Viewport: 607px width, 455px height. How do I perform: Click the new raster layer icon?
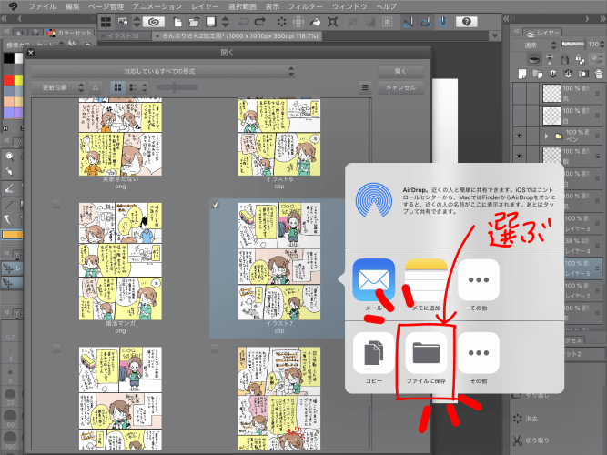pos(522,74)
